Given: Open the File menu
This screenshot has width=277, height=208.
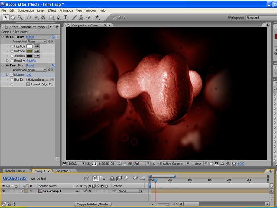Looking at the screenshot, I should (x=4, y=10).
